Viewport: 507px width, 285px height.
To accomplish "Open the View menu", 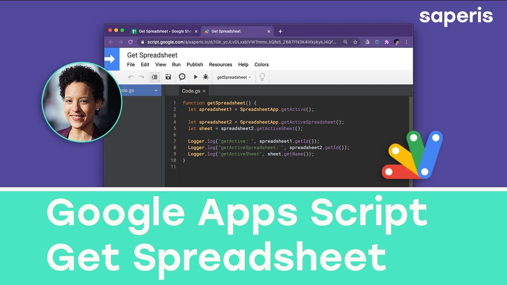I will pos(161,65).
